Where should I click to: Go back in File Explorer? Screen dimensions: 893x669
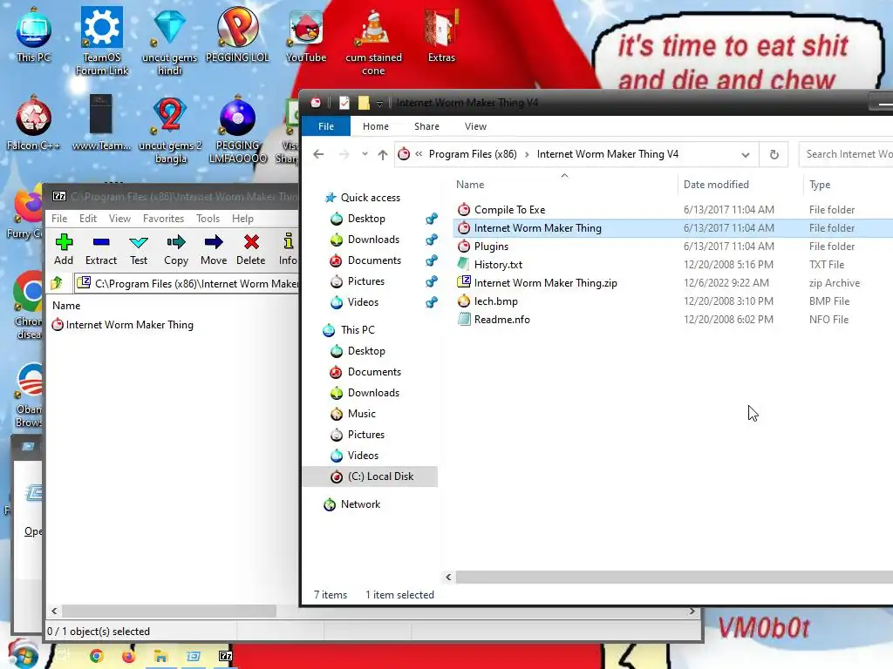318,154
